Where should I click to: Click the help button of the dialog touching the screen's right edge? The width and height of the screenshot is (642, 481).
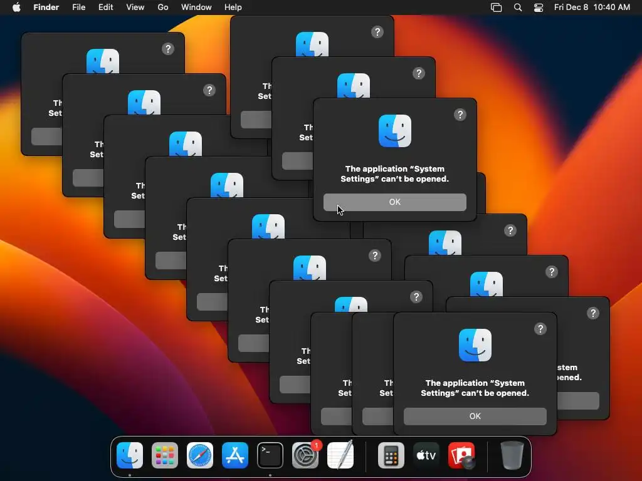point(593,313)
